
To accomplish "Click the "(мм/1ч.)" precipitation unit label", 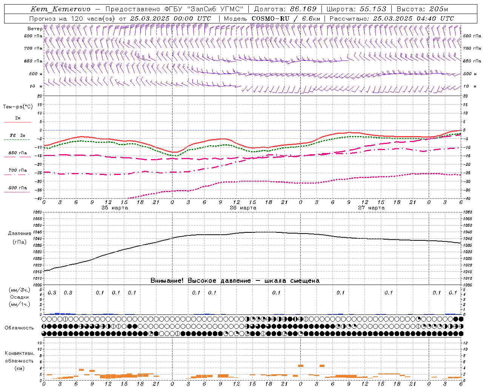I will (x=20, y=304).
